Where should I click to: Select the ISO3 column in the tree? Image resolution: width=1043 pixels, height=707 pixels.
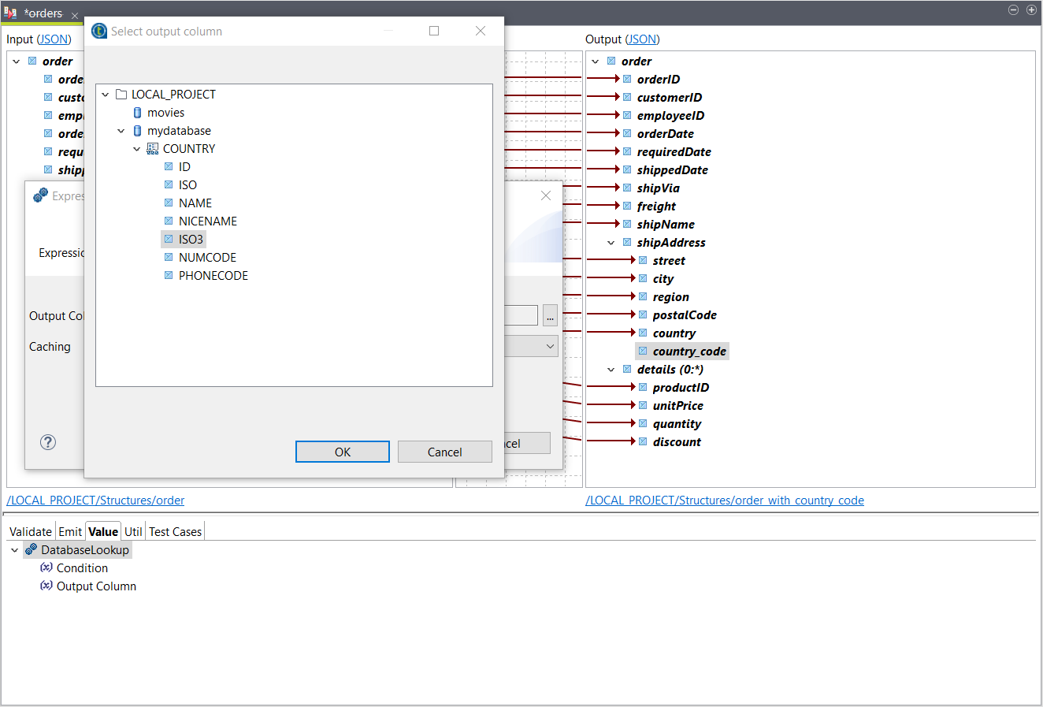(191, 239)
